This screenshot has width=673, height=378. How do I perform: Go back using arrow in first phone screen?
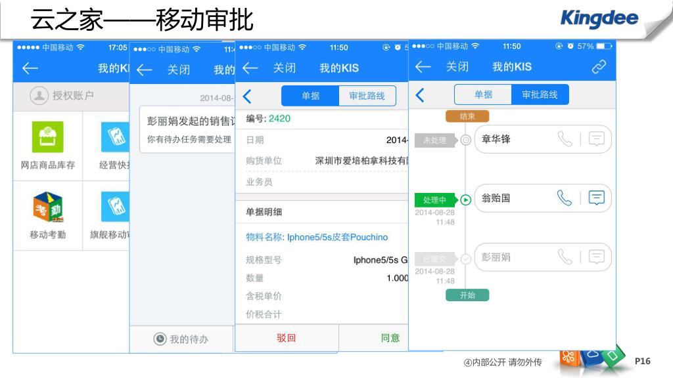(30, 68)
